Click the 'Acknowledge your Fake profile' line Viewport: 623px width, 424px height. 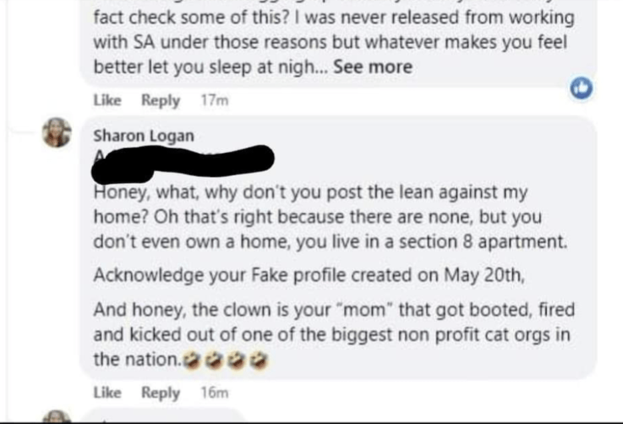tap(310, 275)
